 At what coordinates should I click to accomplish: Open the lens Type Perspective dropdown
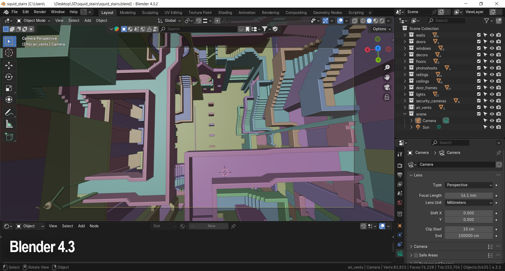tap(469, 185)
